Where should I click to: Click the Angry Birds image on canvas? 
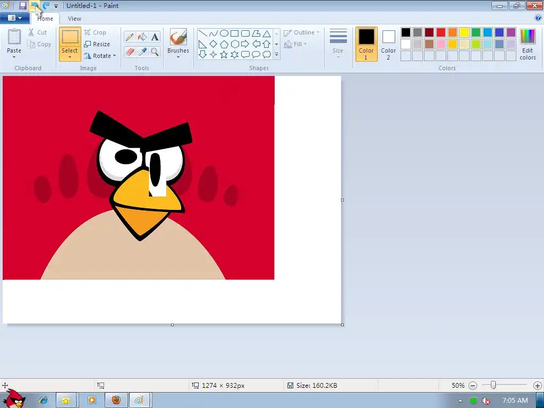click(x=139, y=177)
